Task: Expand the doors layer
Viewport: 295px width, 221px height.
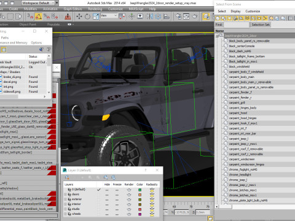Action: coord(66,194)
